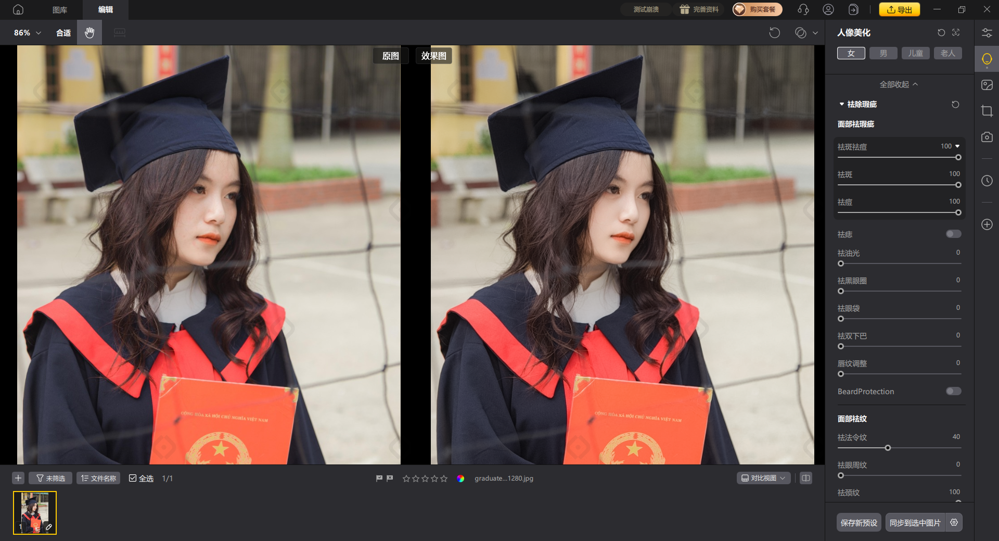Screen dimensions: 999x541
Task: Open the adjustment sliders panel icon
Action: coord(987,33)
